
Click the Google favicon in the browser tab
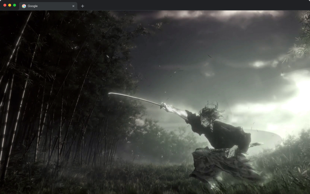(x=24, y=6)
